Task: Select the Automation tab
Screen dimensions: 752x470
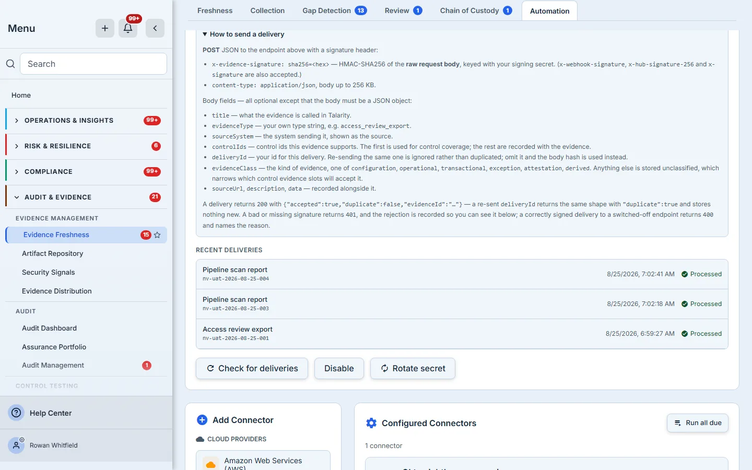Action: pos(549,11)
